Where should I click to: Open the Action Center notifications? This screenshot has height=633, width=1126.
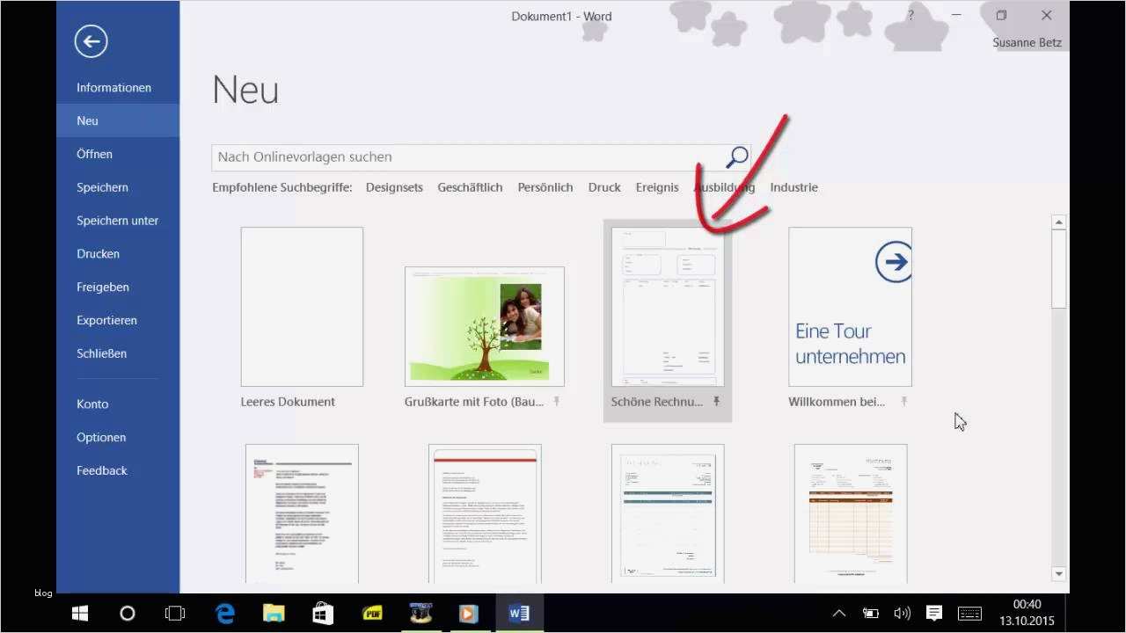point(934,613)
